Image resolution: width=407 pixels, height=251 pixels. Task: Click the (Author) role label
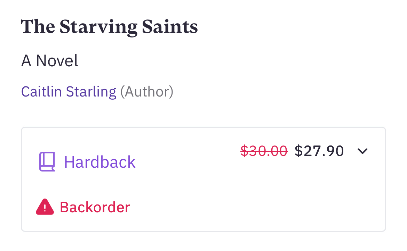pos(146,92)
